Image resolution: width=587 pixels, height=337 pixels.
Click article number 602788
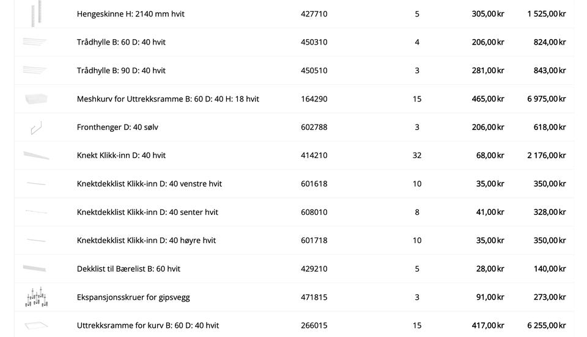point(314,127)
